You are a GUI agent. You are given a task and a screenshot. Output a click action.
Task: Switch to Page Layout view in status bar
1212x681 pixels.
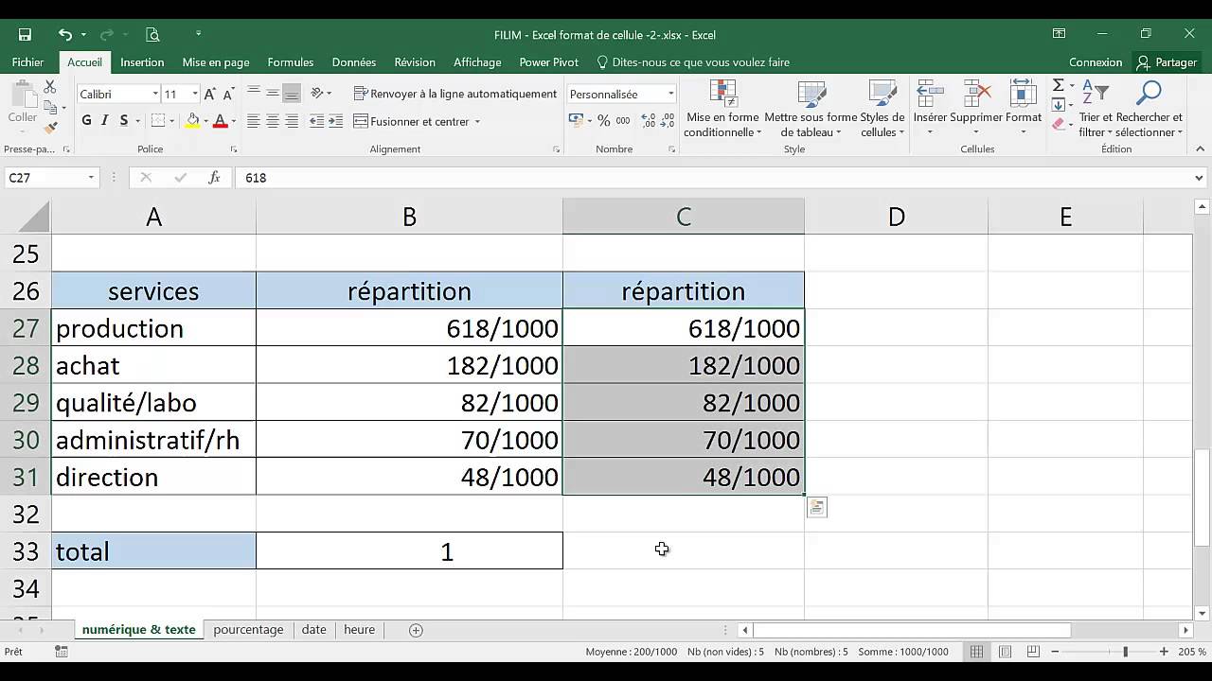(1005, 652)
